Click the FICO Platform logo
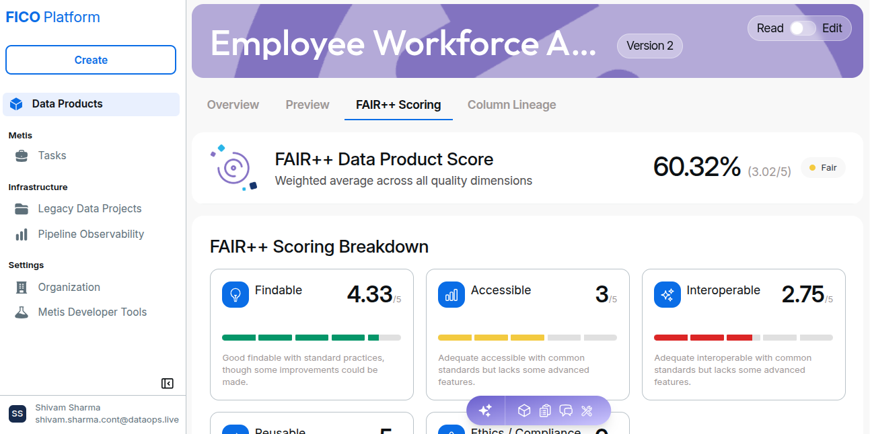870x434 pixels. coord(53,17)
